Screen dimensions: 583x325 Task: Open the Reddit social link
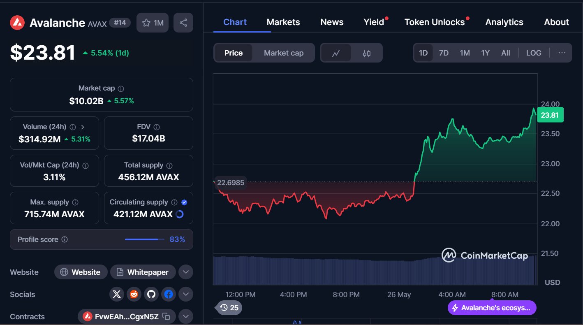(134, 294)
